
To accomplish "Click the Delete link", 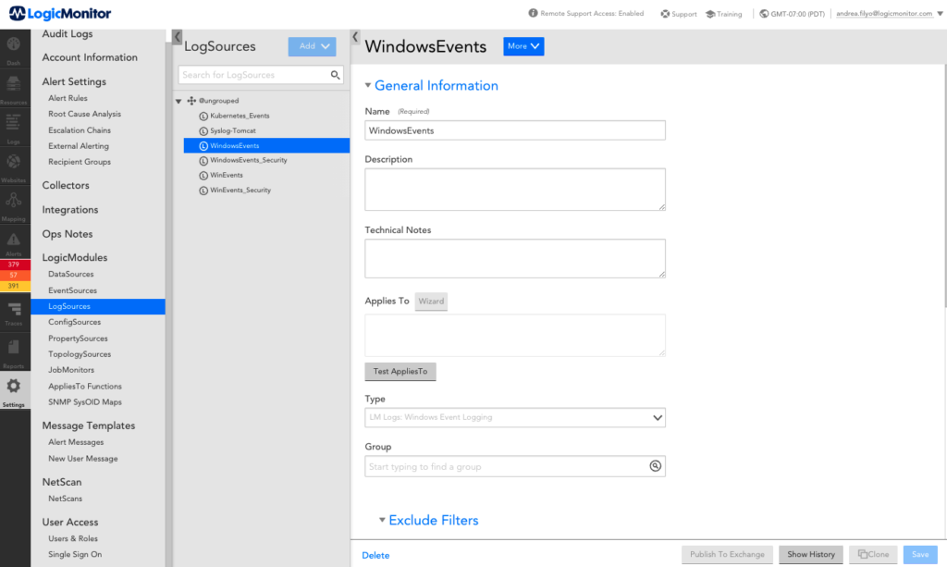I will [375, 556].
